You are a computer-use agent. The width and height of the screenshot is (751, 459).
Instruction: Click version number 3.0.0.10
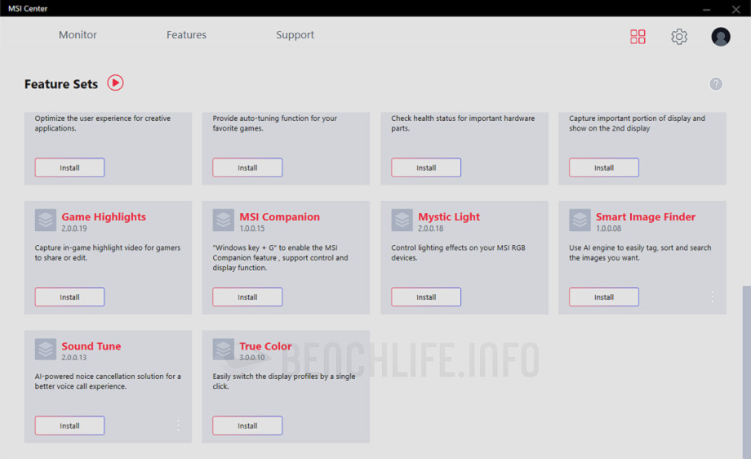pos(252,358)
